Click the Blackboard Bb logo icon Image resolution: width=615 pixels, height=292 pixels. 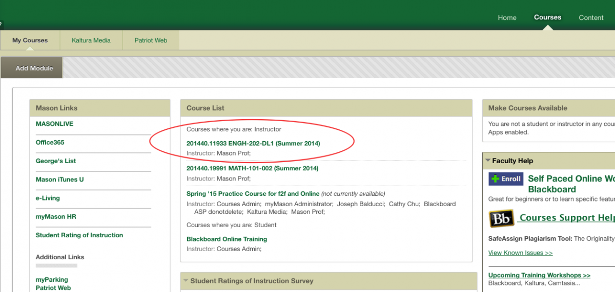(501, 219)
